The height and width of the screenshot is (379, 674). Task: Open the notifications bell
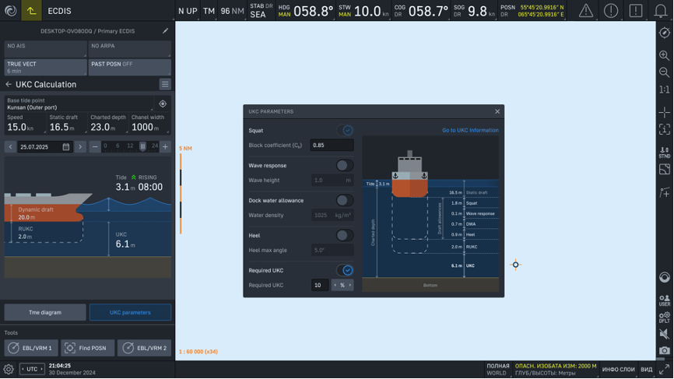[661, 11]
